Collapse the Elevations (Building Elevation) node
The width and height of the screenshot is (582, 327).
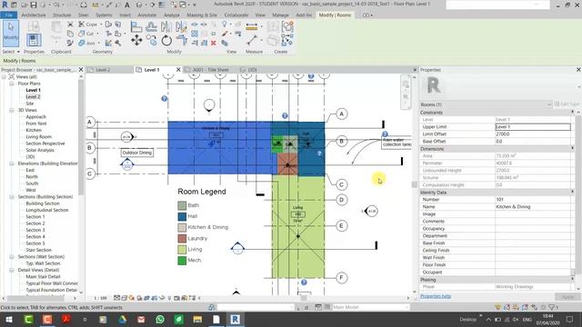click(x=12, y=163)
